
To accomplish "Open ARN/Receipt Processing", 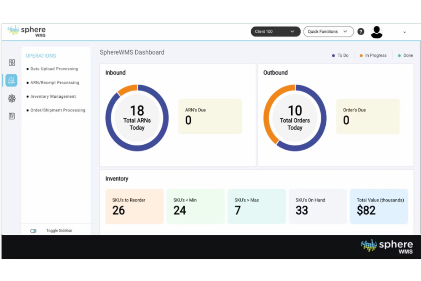I will pyautogui.click(x=55, y=83).
